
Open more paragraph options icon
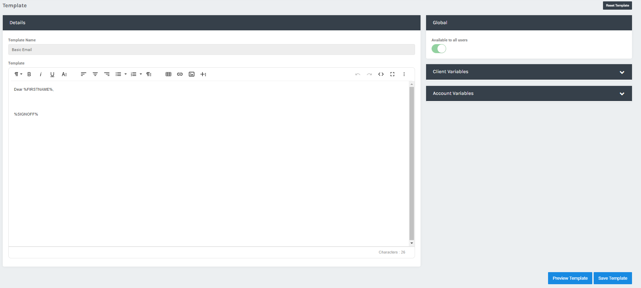[x=149, y=74]
